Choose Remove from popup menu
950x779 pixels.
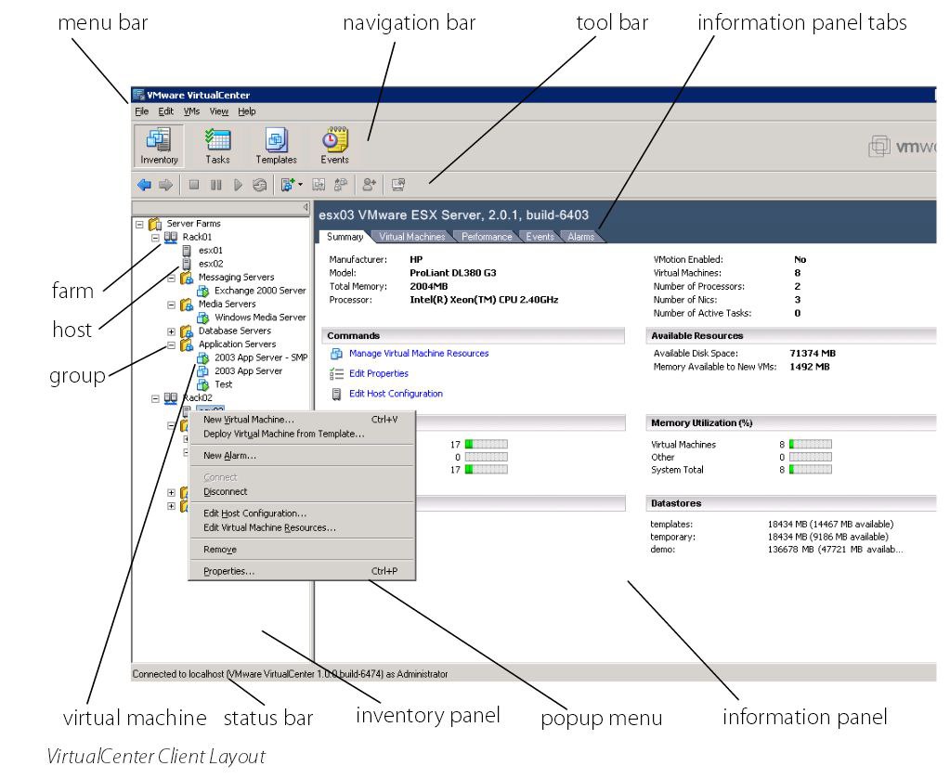pos(301,550)
